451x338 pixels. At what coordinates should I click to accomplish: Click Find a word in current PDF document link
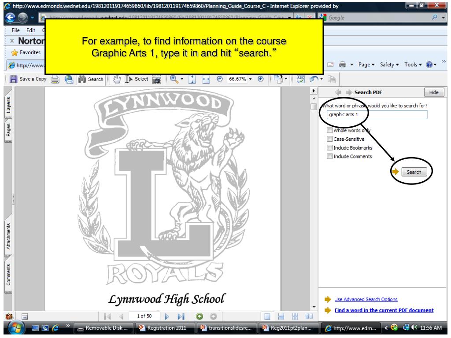[384, 310]
